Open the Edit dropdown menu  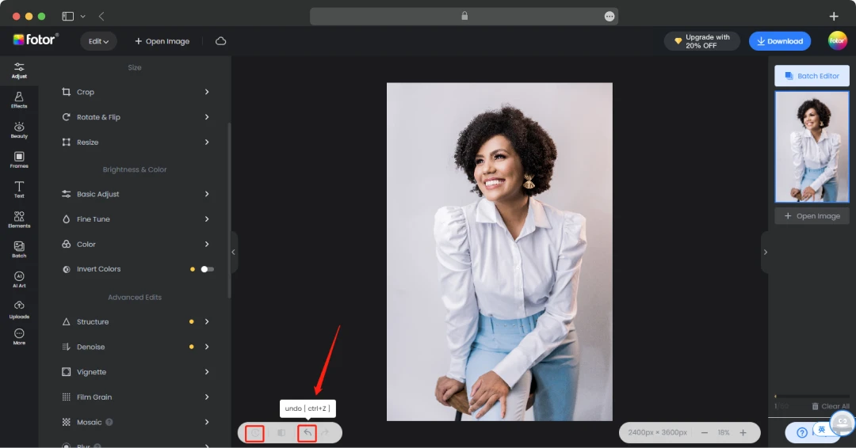click(x=99, y=41)
